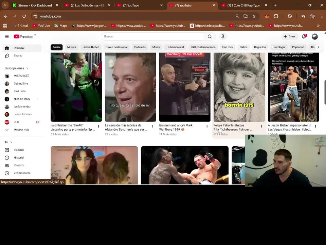Open the juegovi bookmark
The width and height of the screenshot is (326, 245).
point(89,26)
